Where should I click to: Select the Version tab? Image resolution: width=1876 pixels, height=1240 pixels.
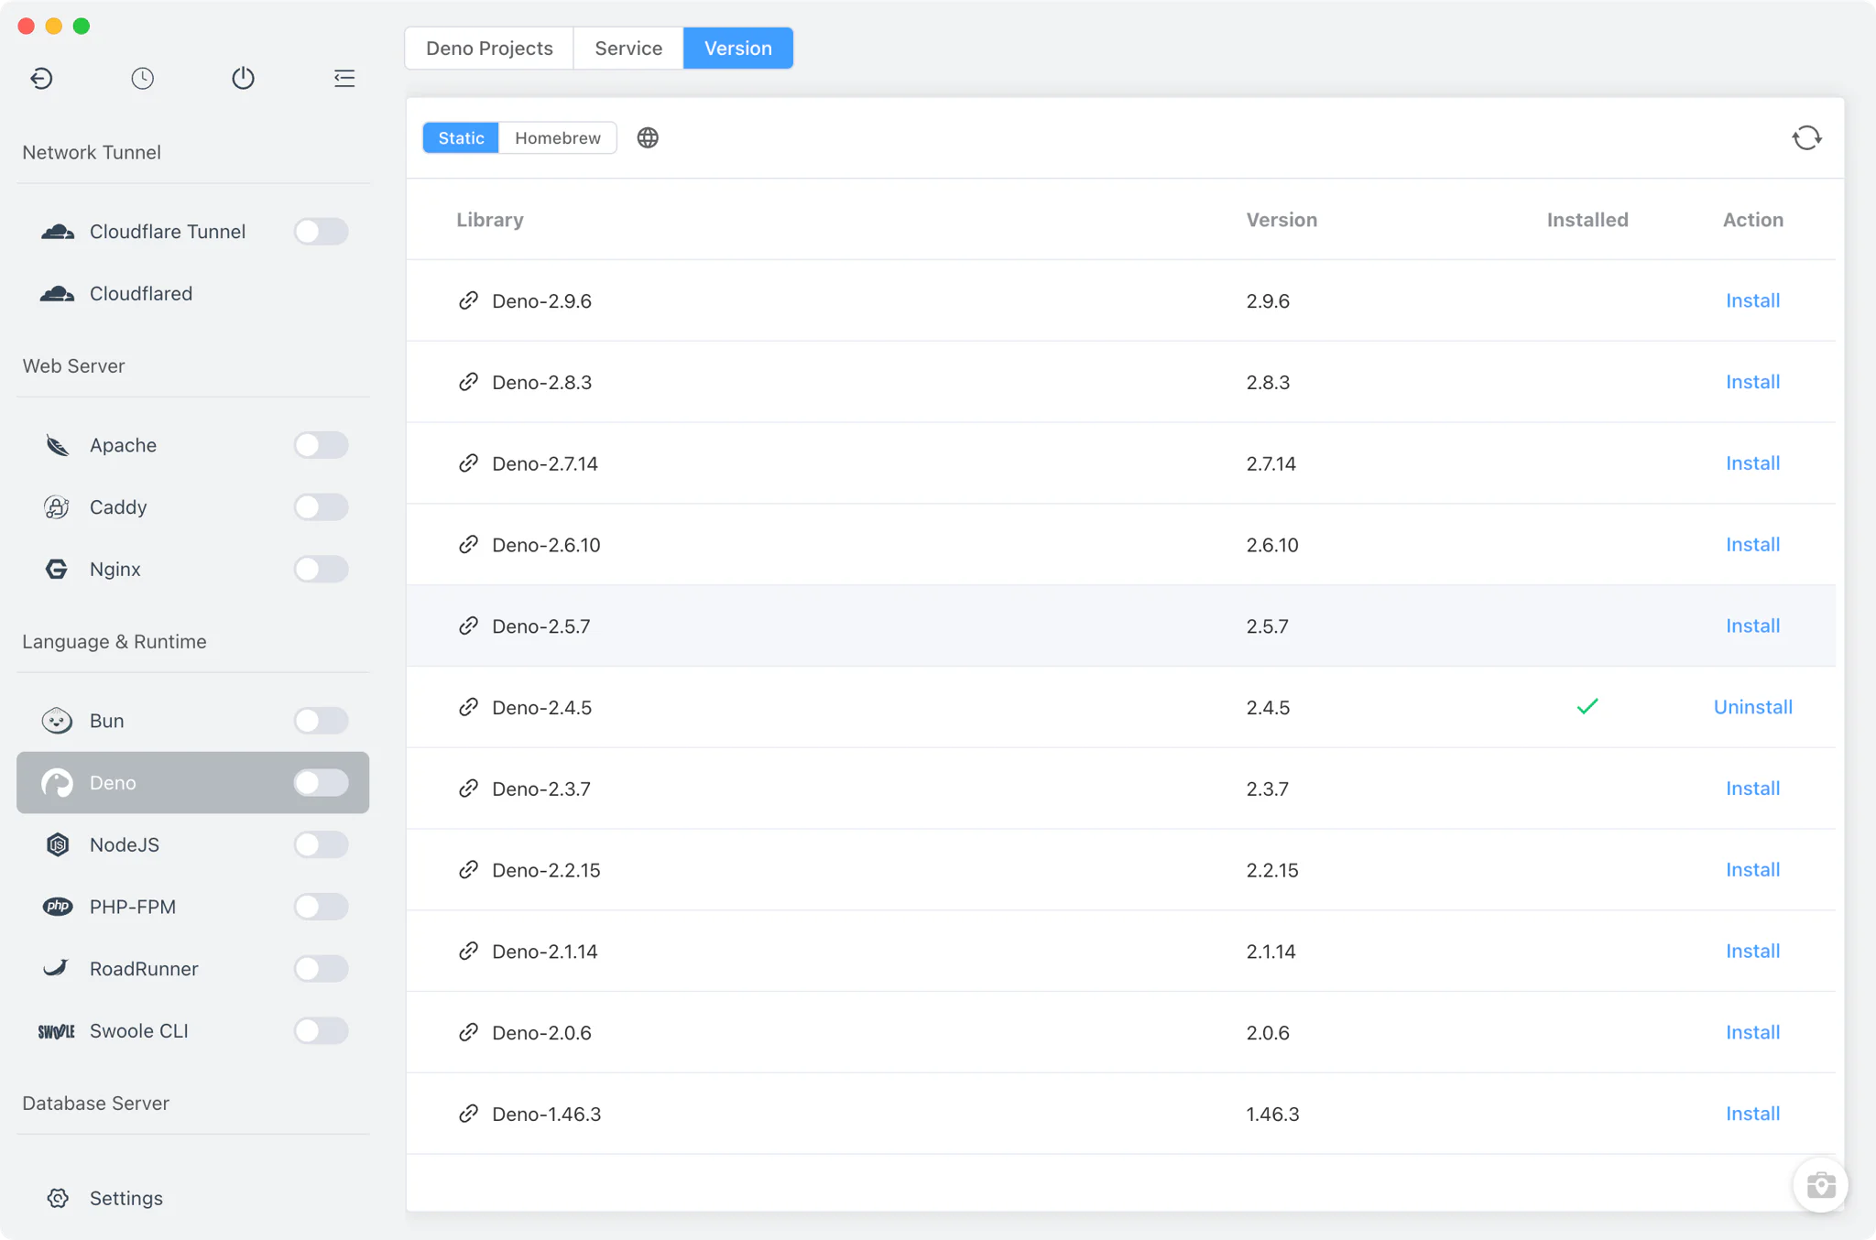click(x=738, y=49)
